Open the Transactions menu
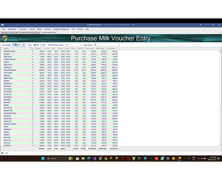The image size is (222, 180). (23, 29)
